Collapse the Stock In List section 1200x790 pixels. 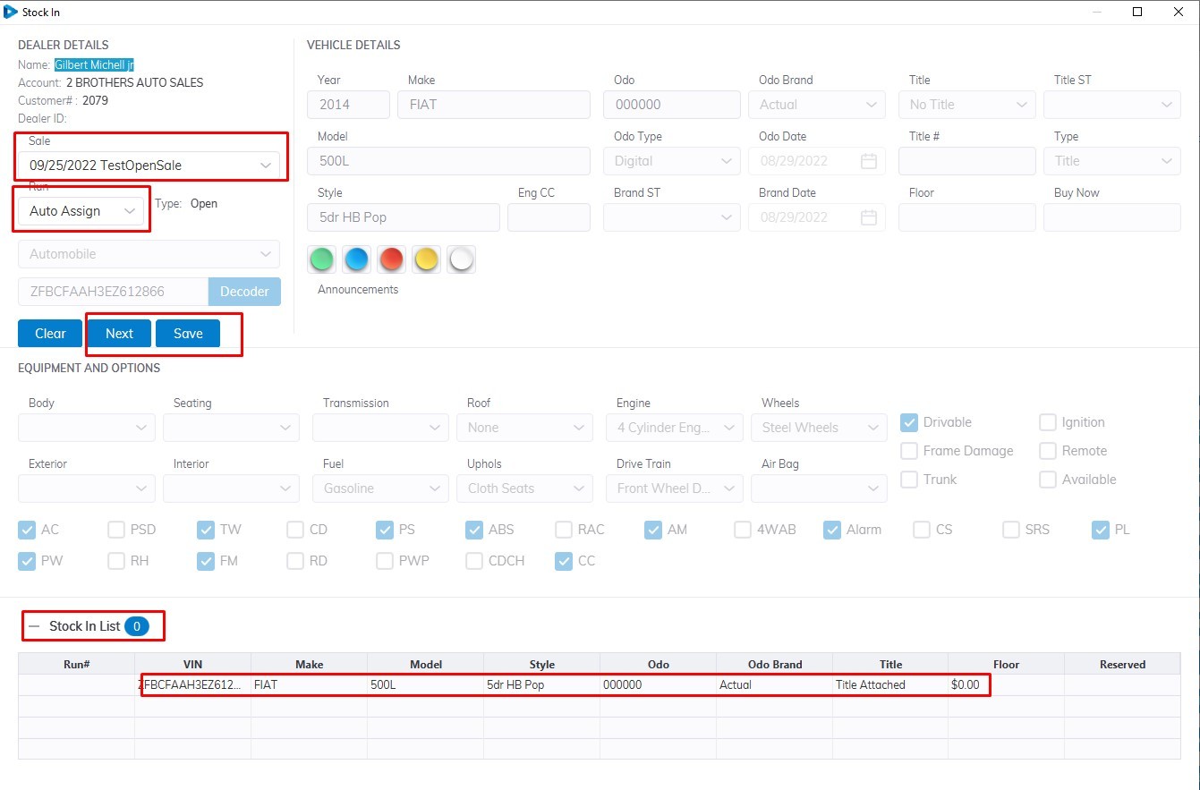click(x=34, y=626)
